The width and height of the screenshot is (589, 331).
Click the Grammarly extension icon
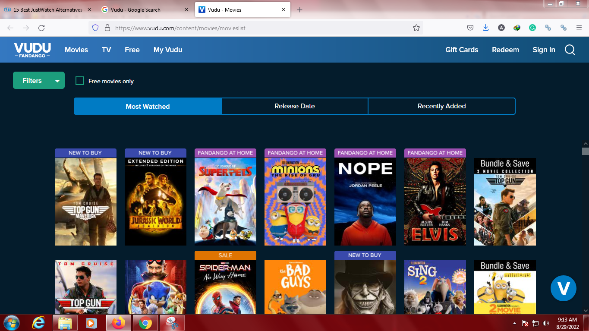click(532, 28)
